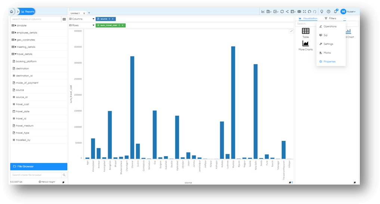Click the lightbulb tips icon
This screenshot has width=380, height=204.
pyautogui.click(x=322, y=11)
